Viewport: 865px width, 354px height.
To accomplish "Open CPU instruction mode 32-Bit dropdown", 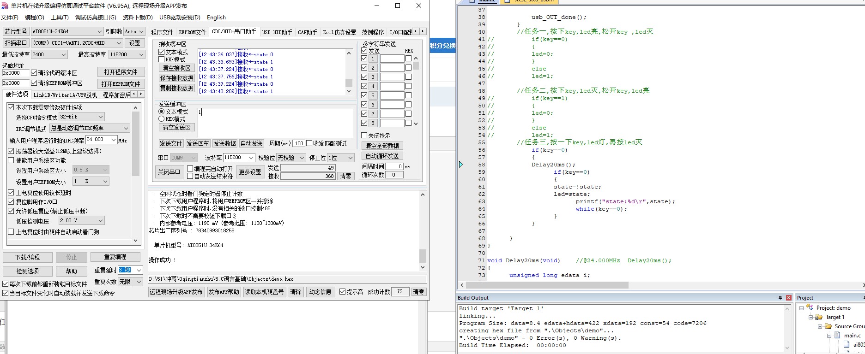I will click(82, 117).
